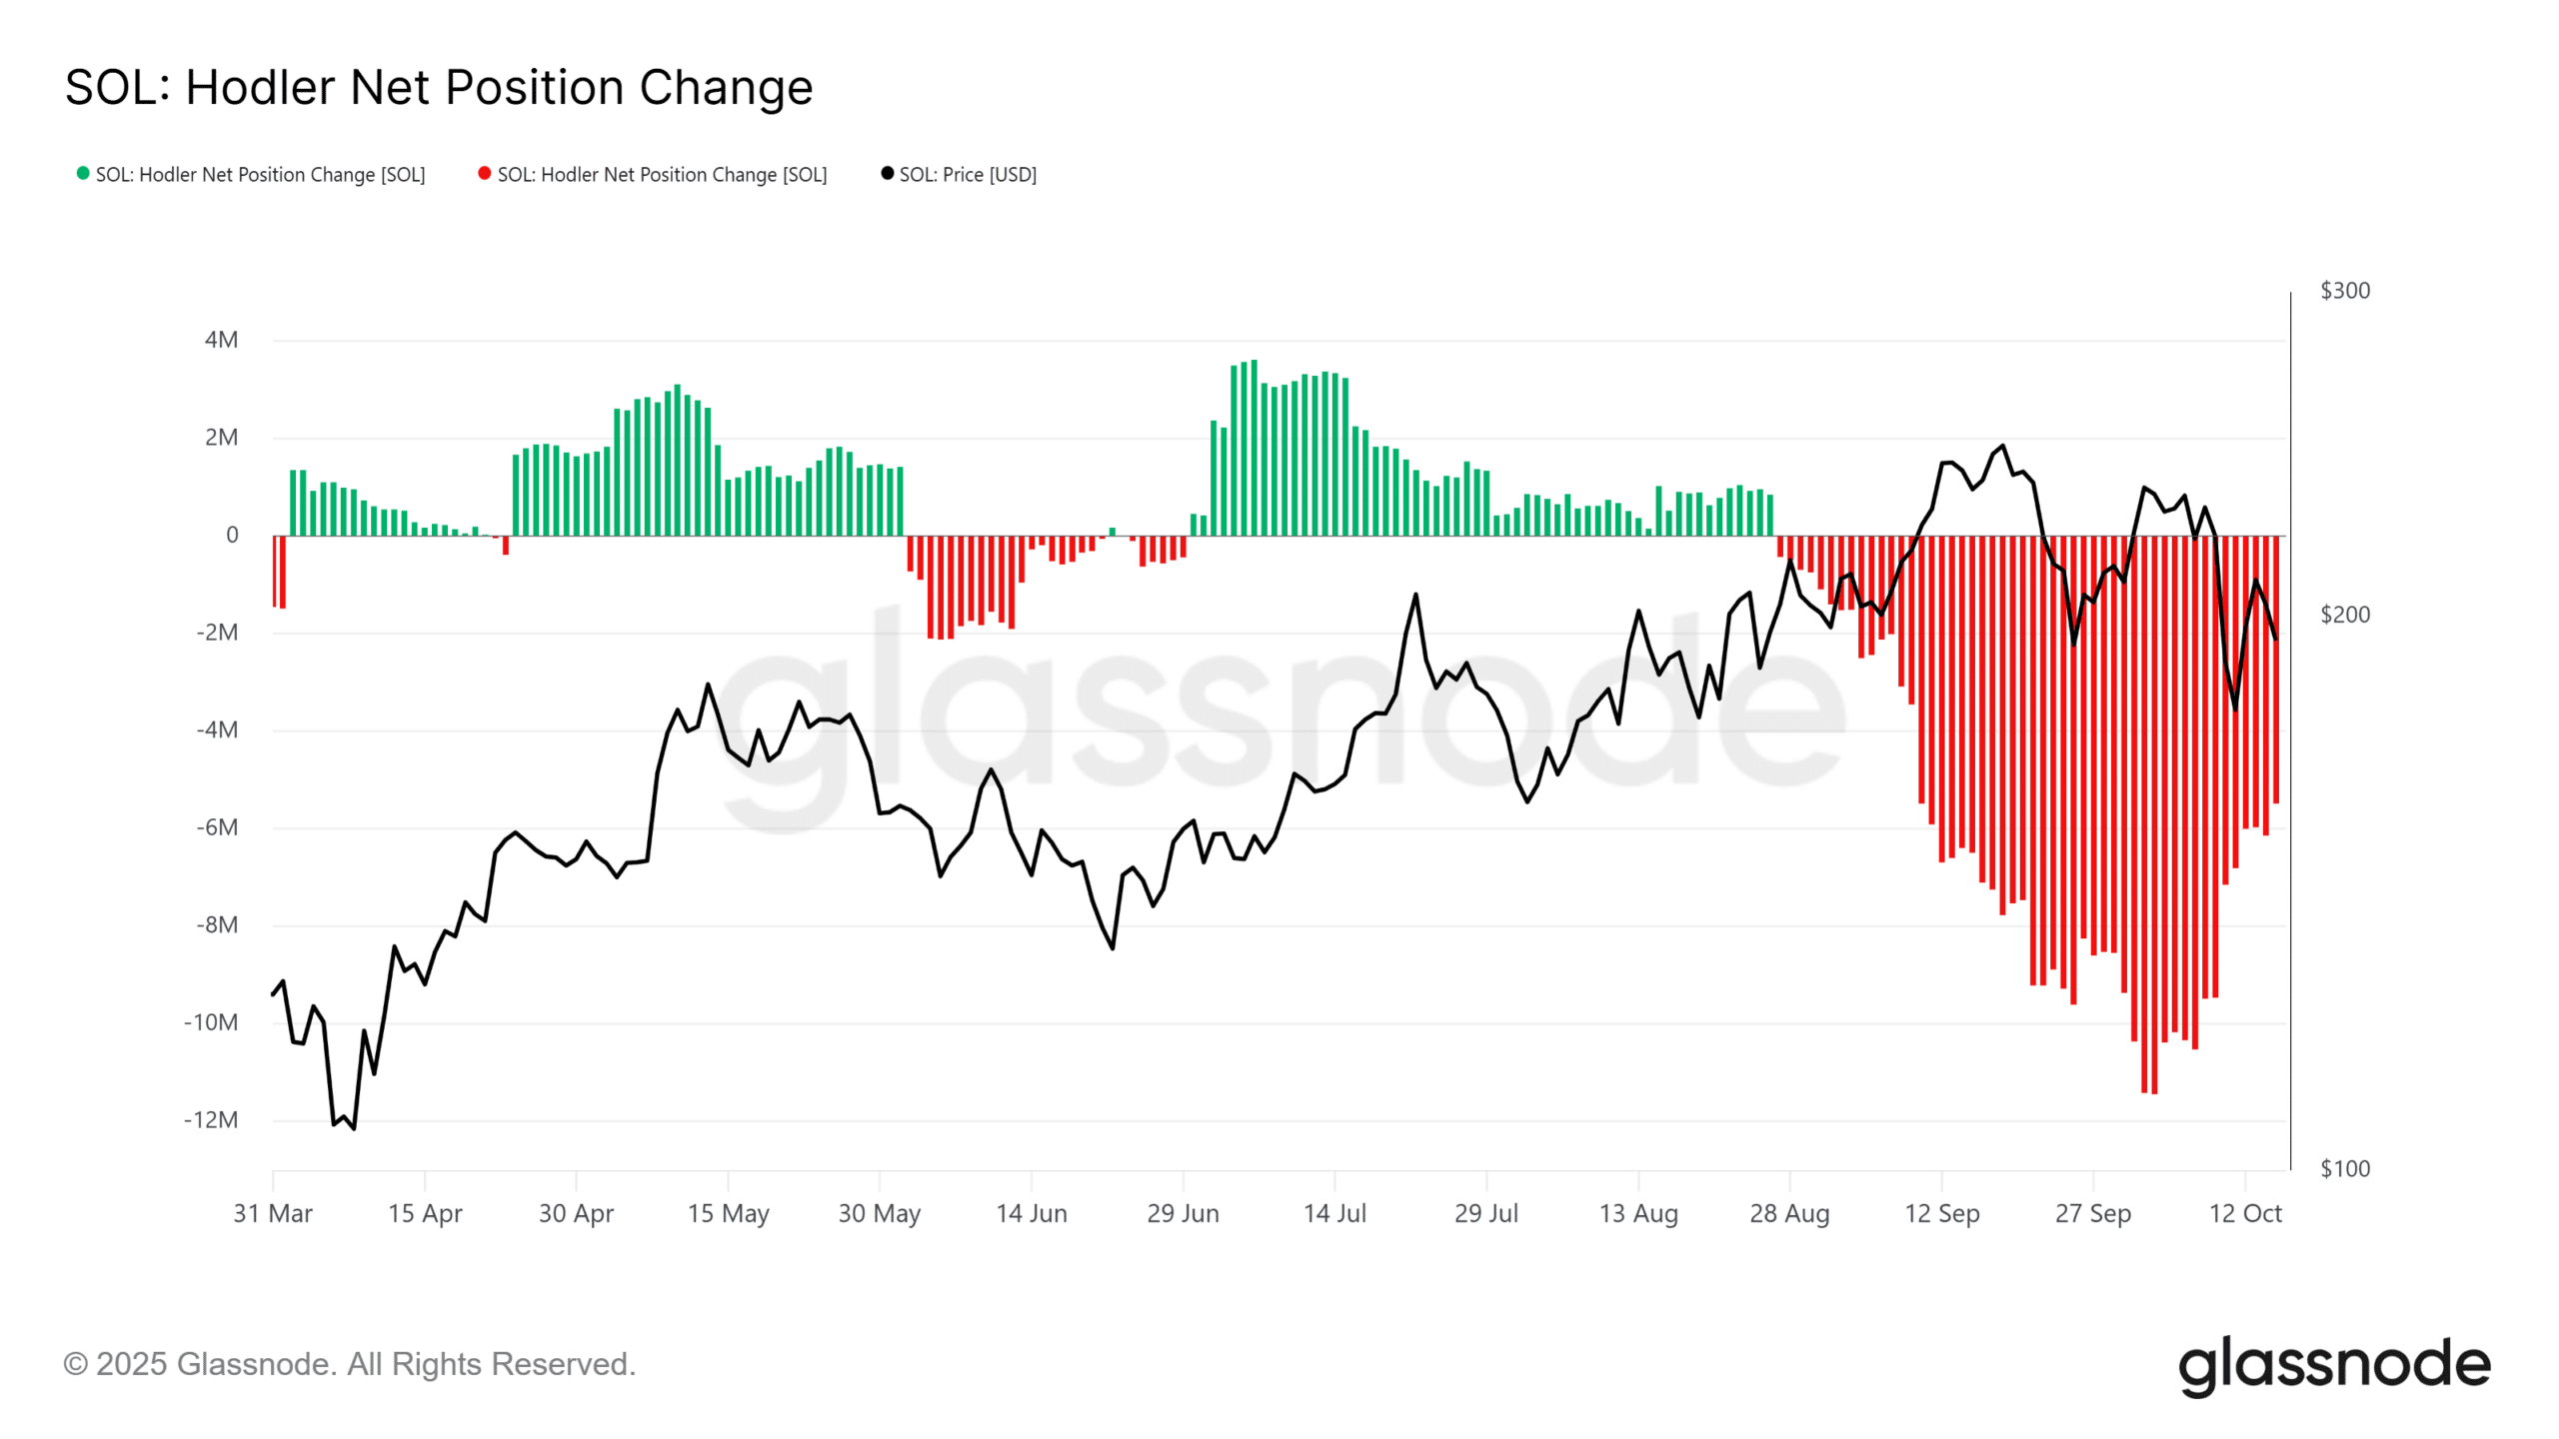Click the black SOL Price legend dot
Screen dimensions: 2559x1439
tap(887, 173)
